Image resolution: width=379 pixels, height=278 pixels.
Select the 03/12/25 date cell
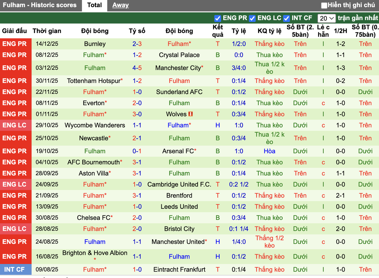(x=47, y=68)
